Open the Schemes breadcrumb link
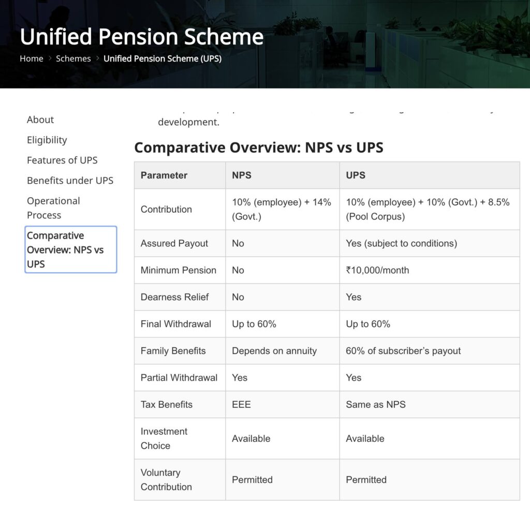 click(73, 58)
